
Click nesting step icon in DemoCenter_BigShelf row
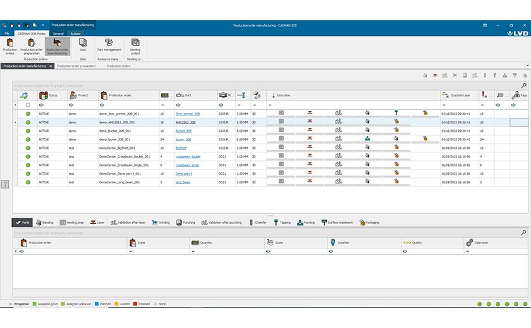[281, 147]
